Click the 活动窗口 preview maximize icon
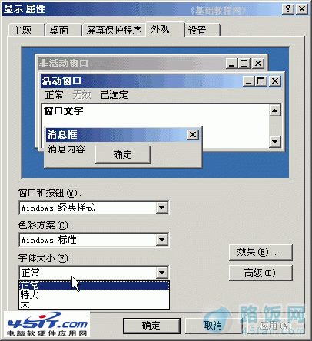The height and width of the screenshot is (341, 312). [261, 81]
